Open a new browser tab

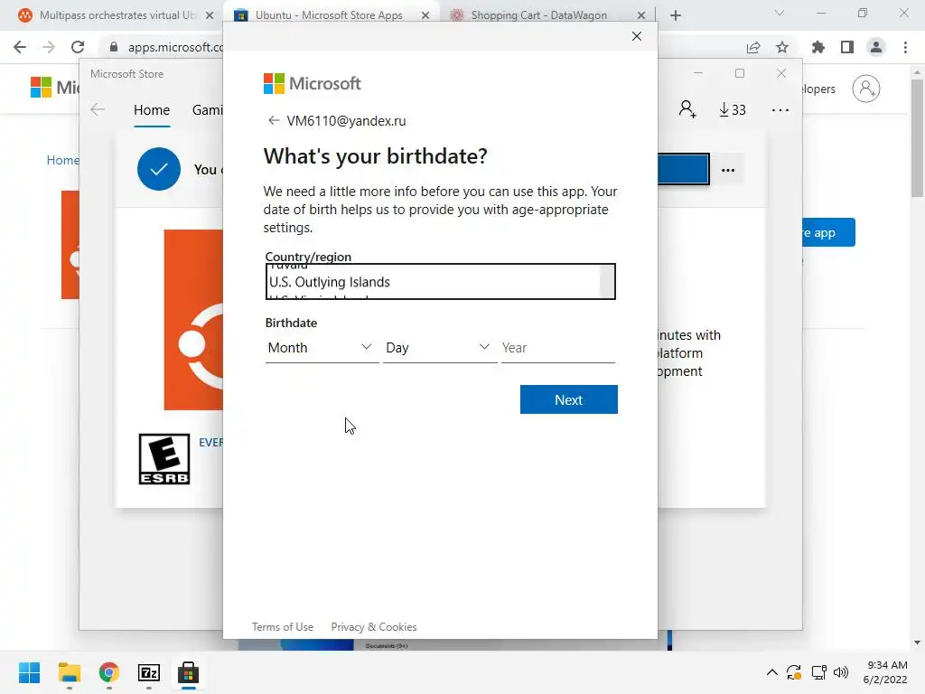pyautogui.click(x=676, y=15)
